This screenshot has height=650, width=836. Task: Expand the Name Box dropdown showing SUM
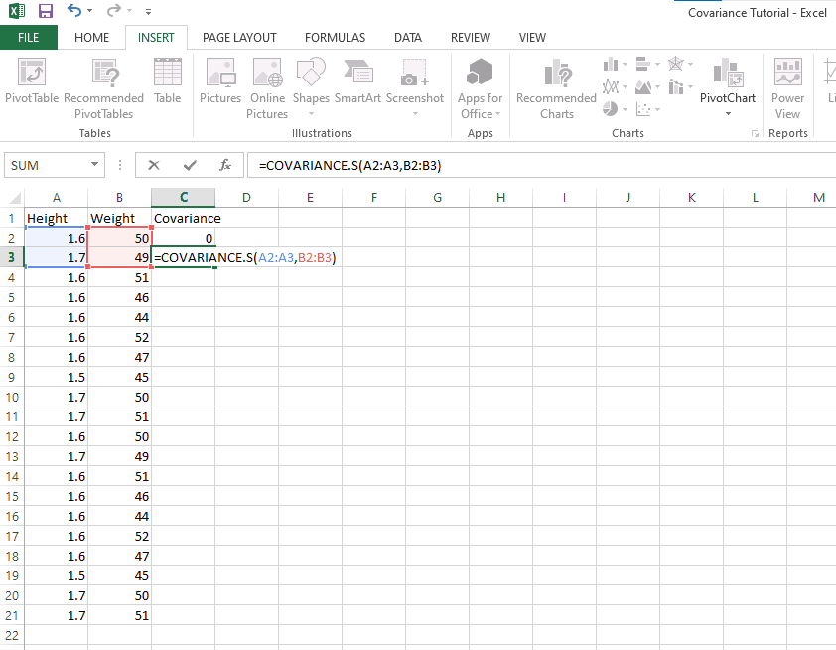tap(95, 166)
